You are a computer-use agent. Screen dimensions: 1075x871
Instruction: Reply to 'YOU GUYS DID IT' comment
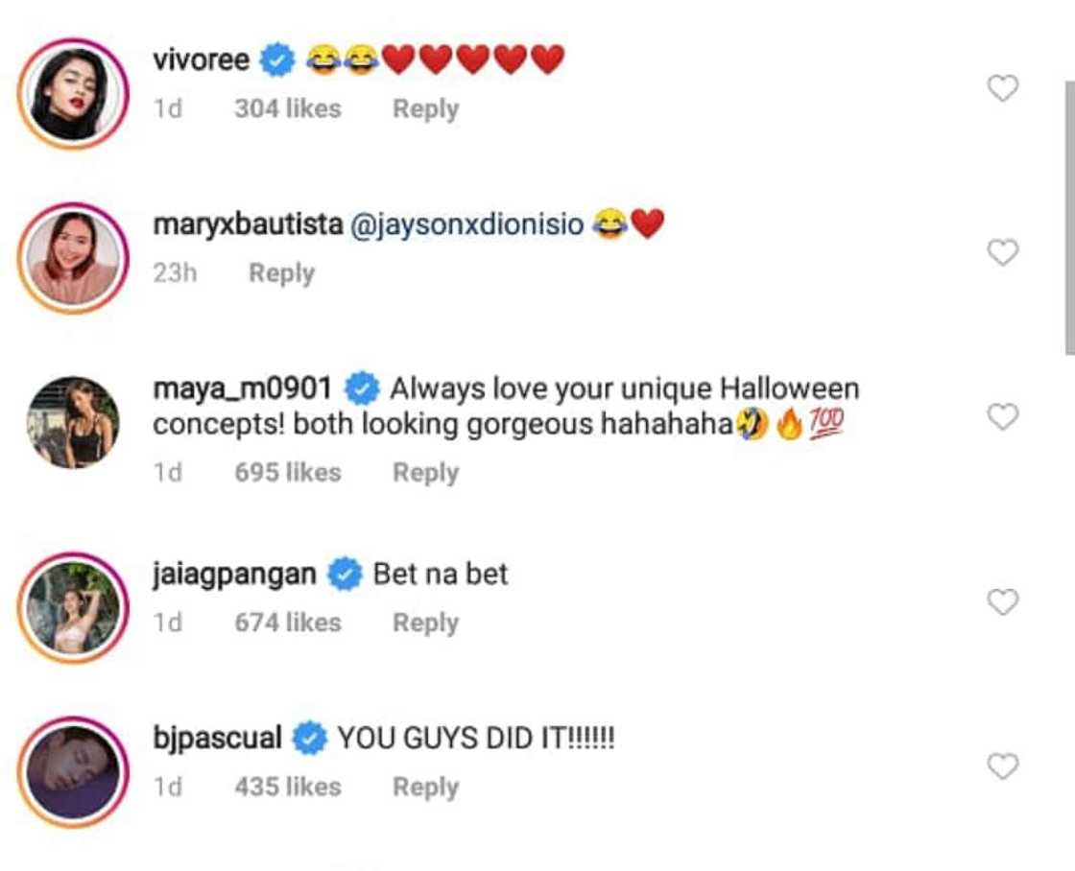[425, 787]
